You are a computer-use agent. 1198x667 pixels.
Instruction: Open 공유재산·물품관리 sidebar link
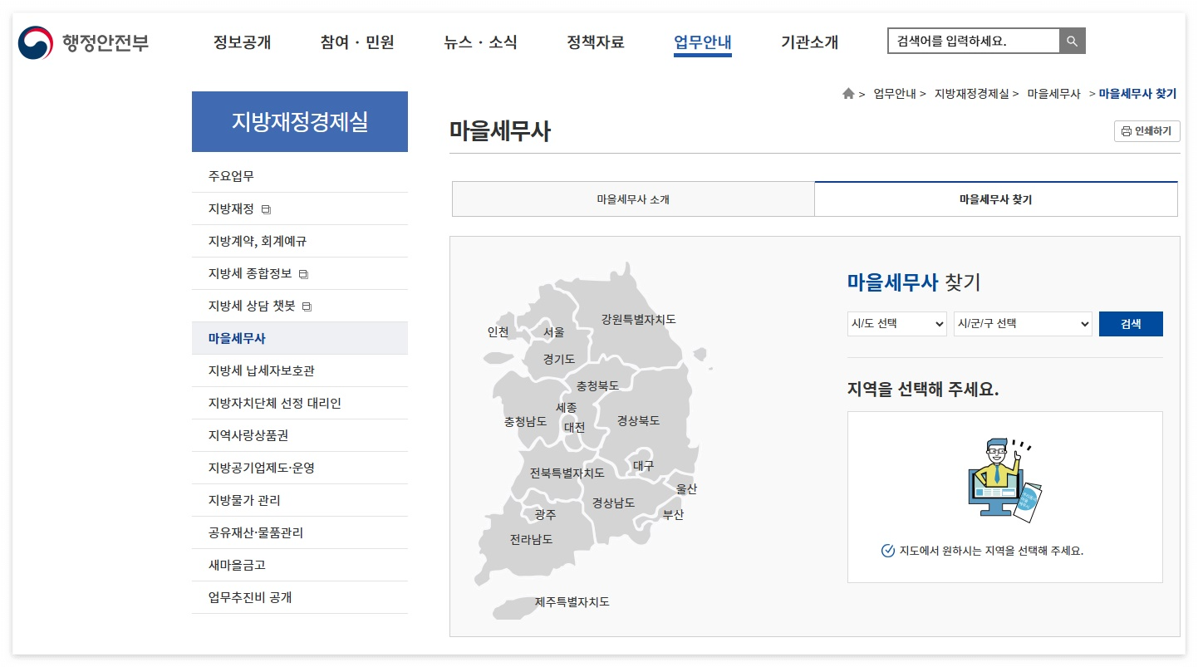tap(300, 532)
